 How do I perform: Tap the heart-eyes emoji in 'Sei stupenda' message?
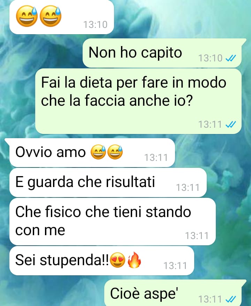(117, 260)
